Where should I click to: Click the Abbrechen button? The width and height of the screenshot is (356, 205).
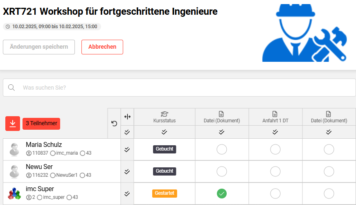102,47
